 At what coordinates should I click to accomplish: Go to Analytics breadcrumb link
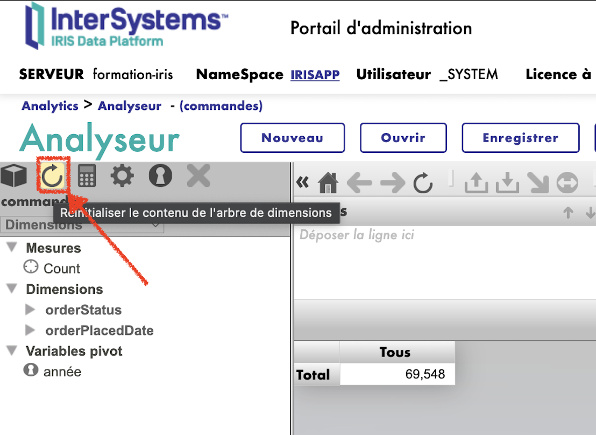click(50, 106)
